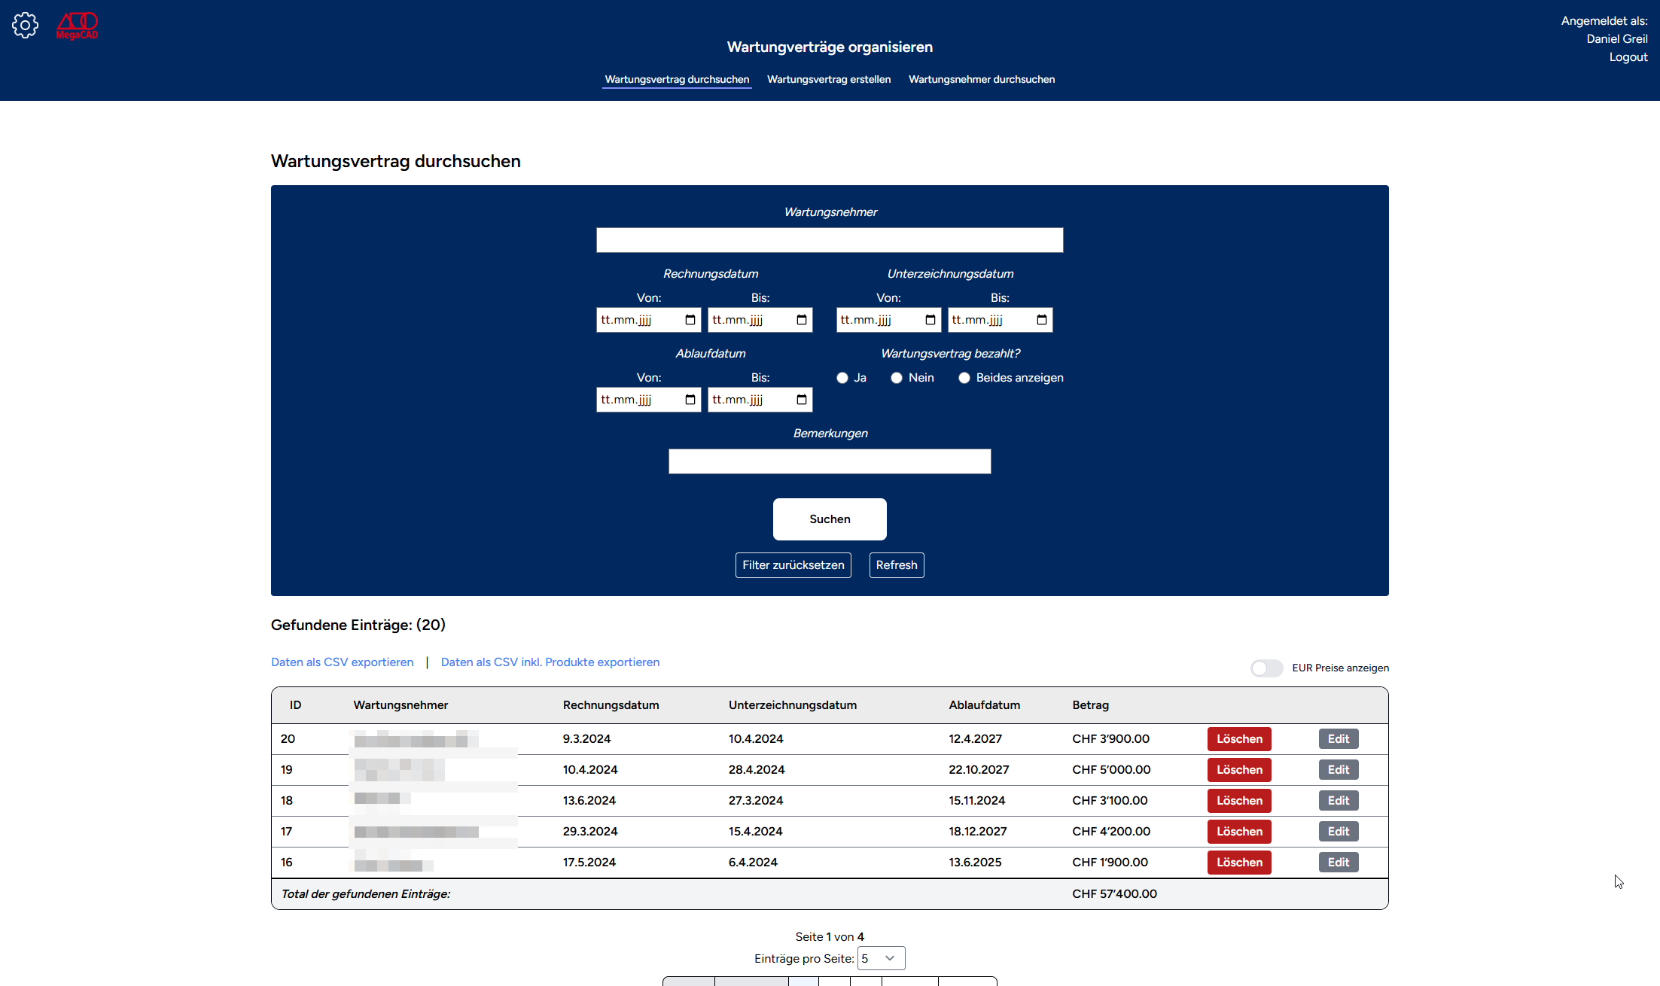The image size is (1660, 986).
Task: Open calendar picker for Unterzeichnungsdatum Bis
Action: coord(1041,320)
